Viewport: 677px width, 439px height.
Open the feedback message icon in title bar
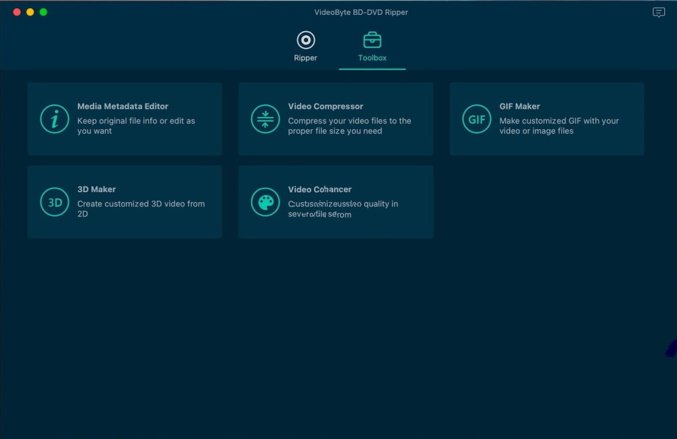659,12
